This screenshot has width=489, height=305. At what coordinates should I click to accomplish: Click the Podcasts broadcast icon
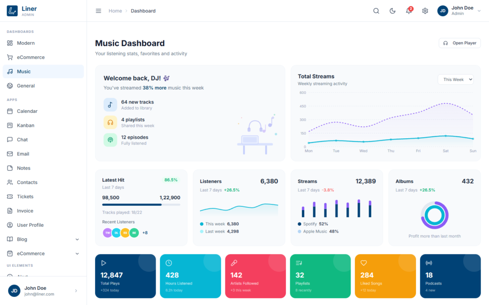coord(429,263)
